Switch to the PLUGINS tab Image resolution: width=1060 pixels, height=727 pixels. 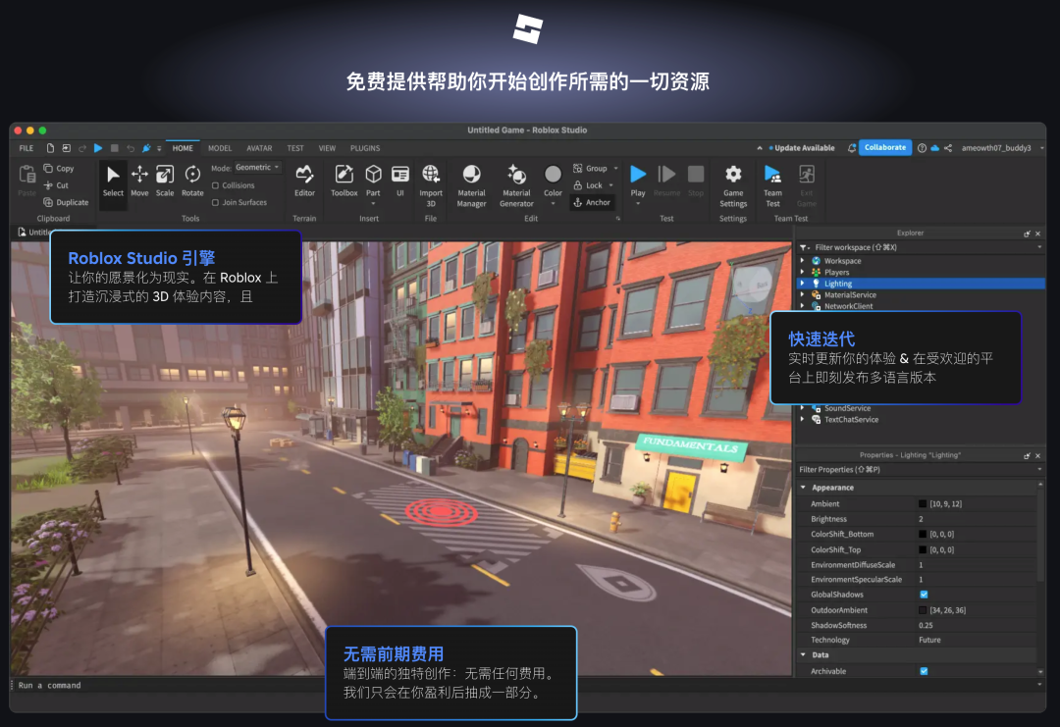pyautogui.click(x=365, y=148)
